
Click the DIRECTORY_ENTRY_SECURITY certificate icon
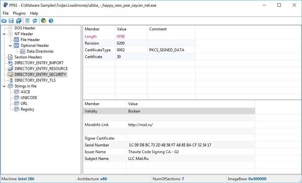click(x=10, y=74)
